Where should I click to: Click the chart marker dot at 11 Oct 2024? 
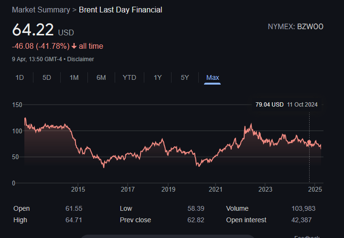coord(309,142)
